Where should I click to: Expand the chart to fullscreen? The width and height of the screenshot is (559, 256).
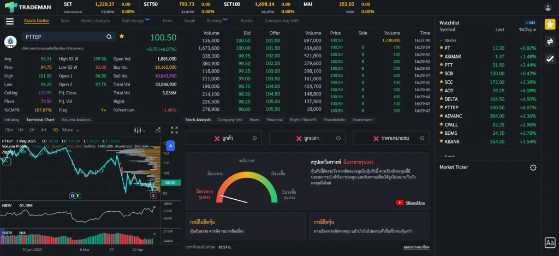tap(174, 130)
